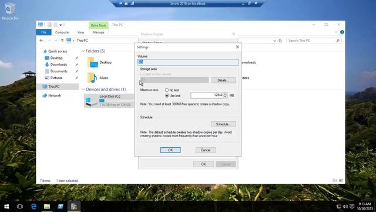Expand the ribbon with the chevron
376x212 pixels.
(x=335, y=32)
